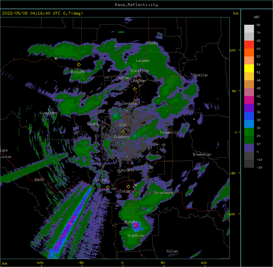The height and width of the screenshot is (267, 273).
Task: Click the magenta 39-42 dBZ legend swatch
Action: pos(249,100)
